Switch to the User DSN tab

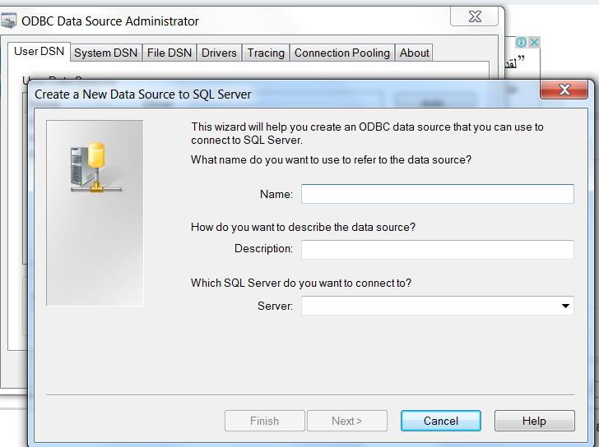tap(39, 52)
